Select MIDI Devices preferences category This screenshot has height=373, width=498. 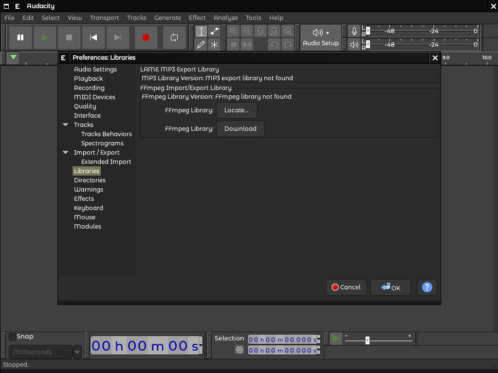click(x=94, y=97)
